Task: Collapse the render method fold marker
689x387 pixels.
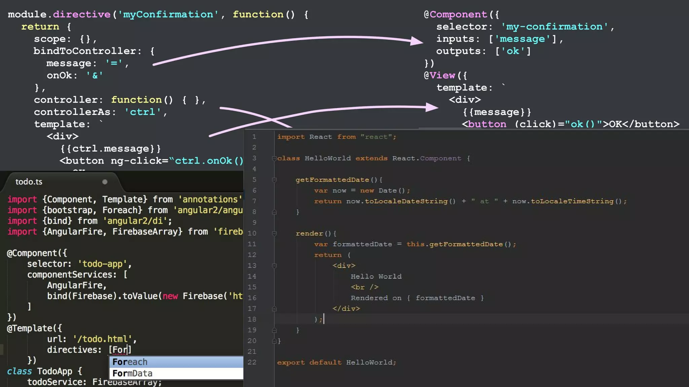Action: coord(274,233)
